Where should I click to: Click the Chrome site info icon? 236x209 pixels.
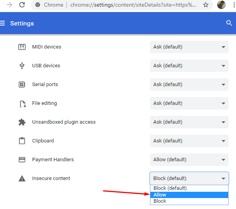(38, 5)
